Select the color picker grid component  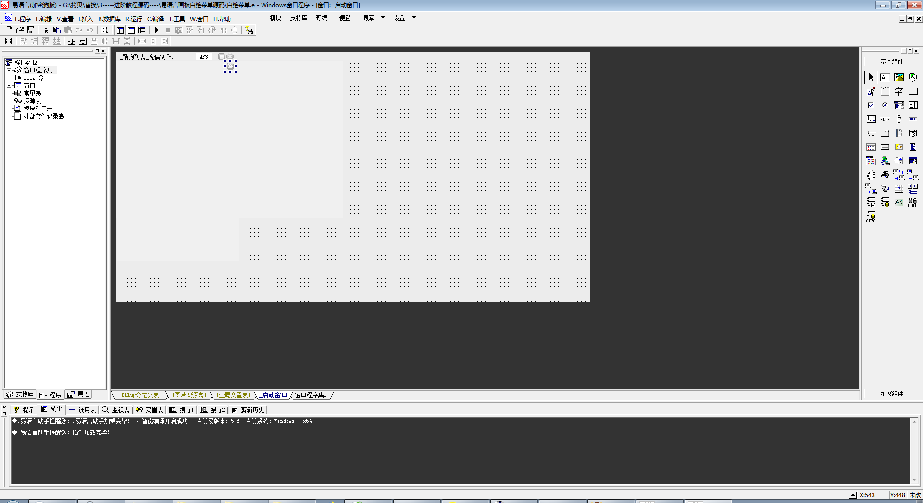click(x=871, y=161)
